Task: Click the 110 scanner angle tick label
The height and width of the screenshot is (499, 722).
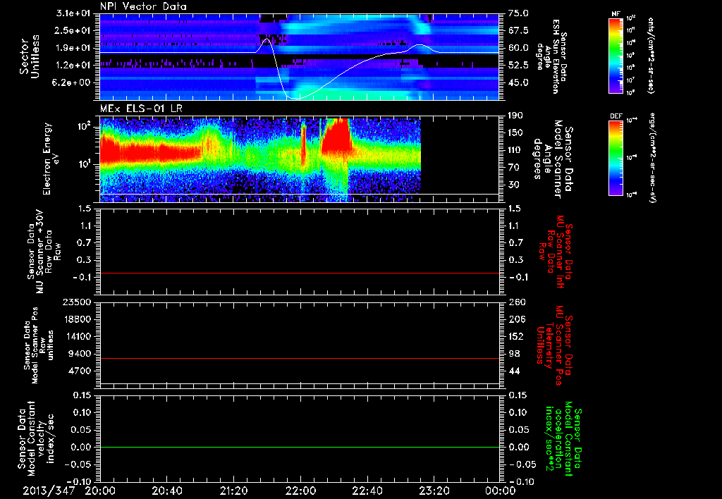Action: [x=515, y=150]
